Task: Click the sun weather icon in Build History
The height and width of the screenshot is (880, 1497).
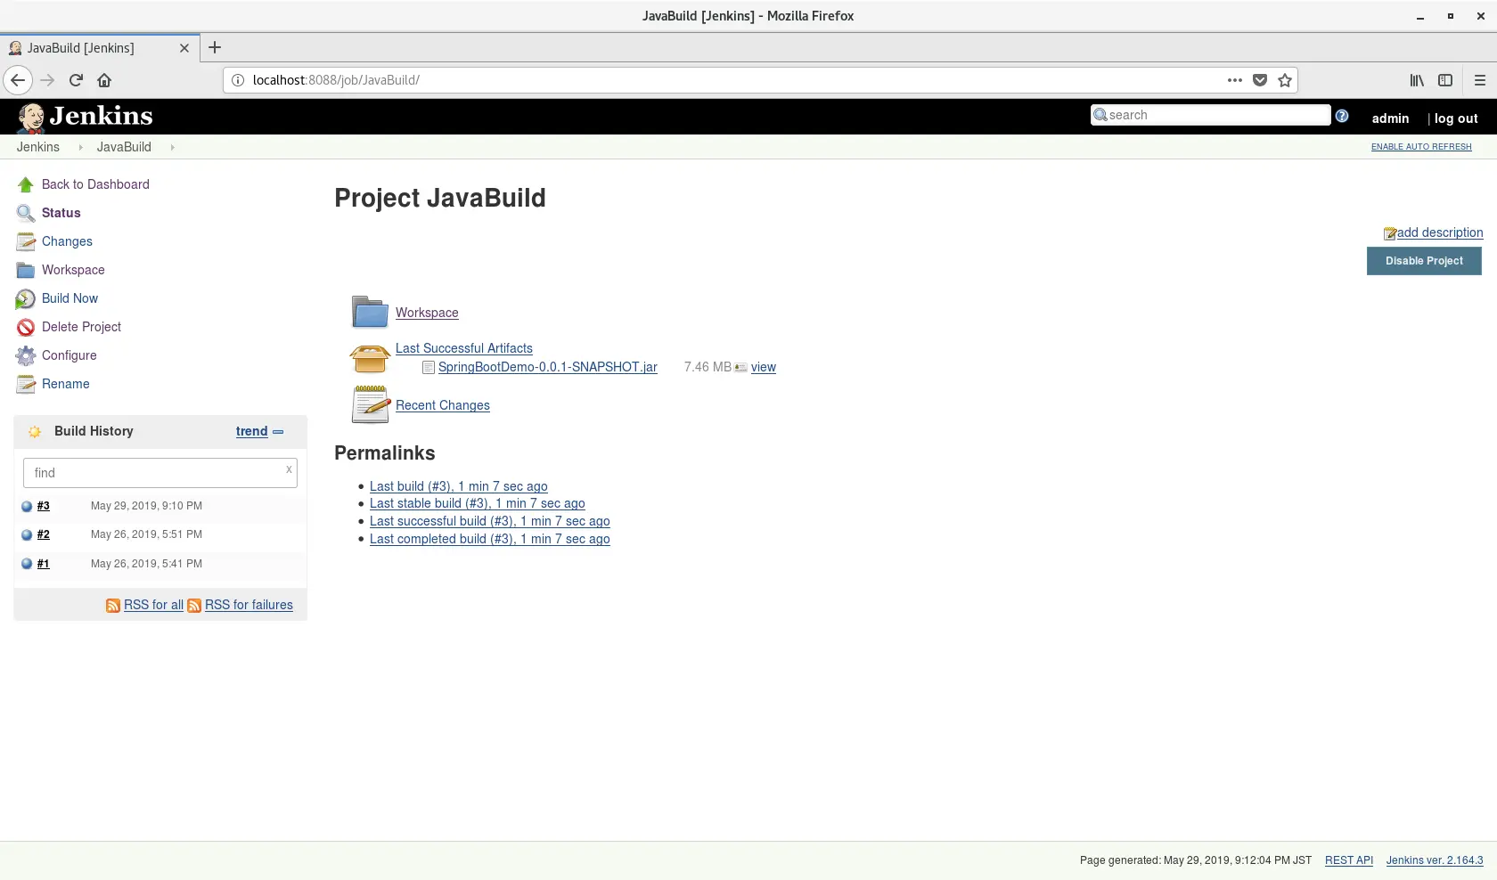Action: pos(35,432)
